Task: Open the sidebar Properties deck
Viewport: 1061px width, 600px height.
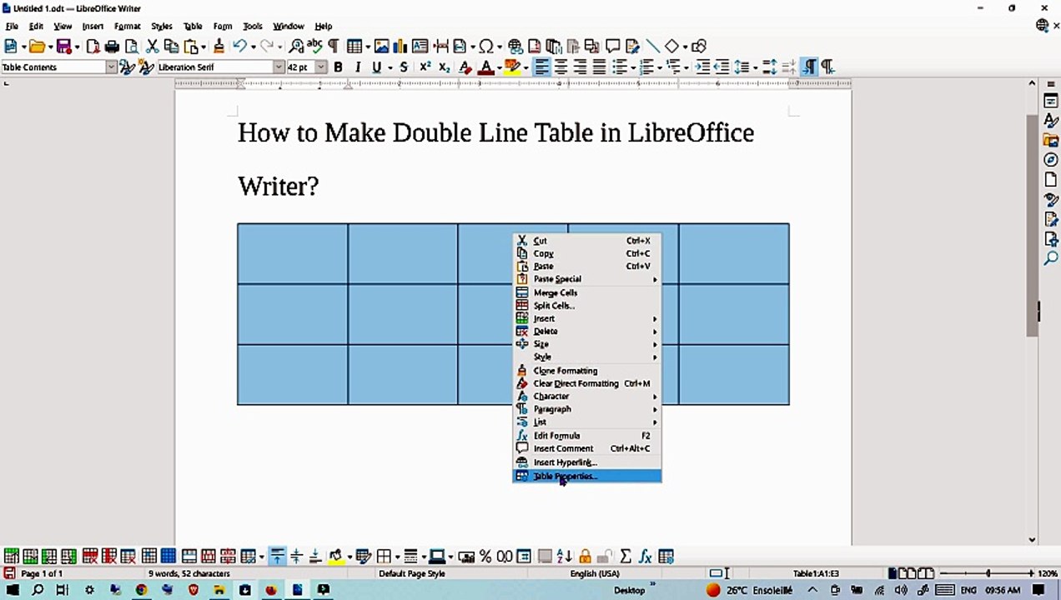Action: [1051, 102]
